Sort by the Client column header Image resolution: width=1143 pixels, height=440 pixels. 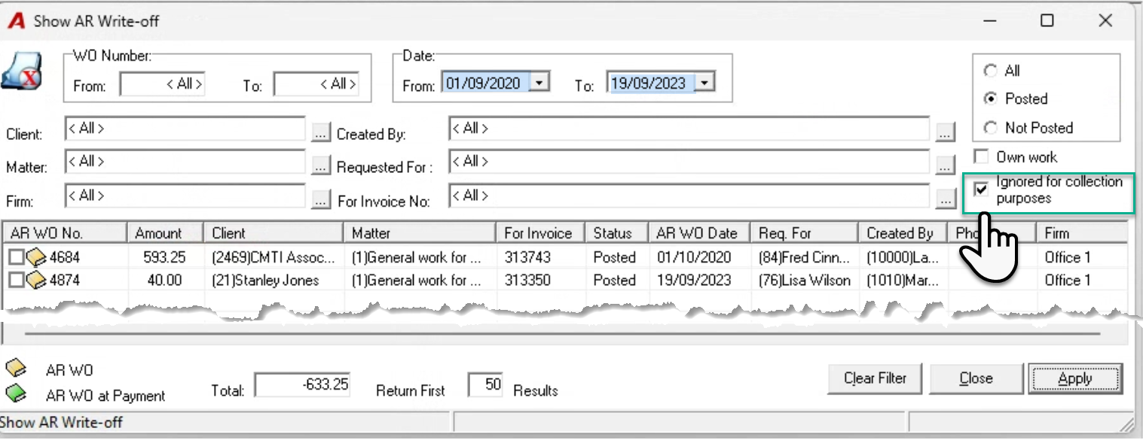[274, 233]
